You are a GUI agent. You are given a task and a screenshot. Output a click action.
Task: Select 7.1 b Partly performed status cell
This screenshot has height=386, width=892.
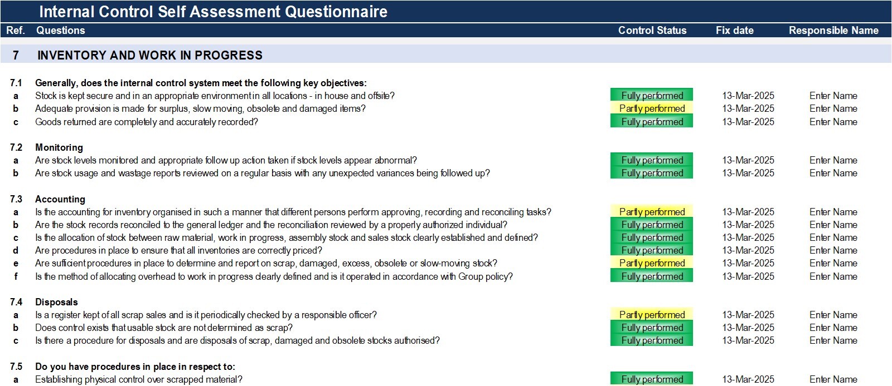pyautogui.click(x=652, y=108)
